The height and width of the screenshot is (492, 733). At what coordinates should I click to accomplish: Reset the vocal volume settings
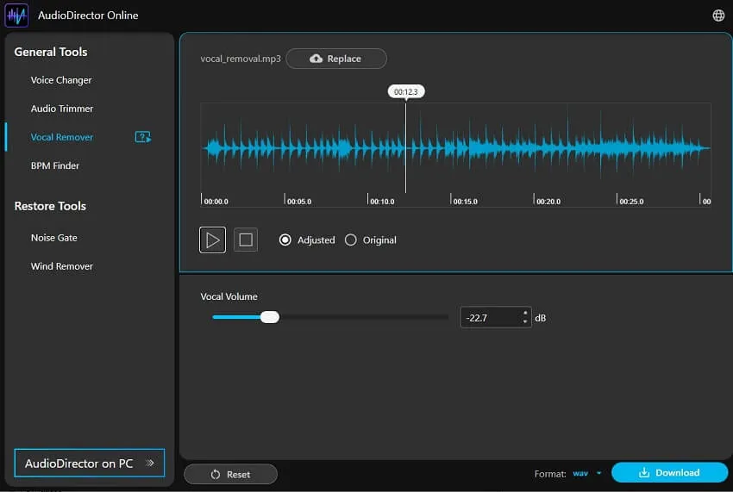[230, 474]
